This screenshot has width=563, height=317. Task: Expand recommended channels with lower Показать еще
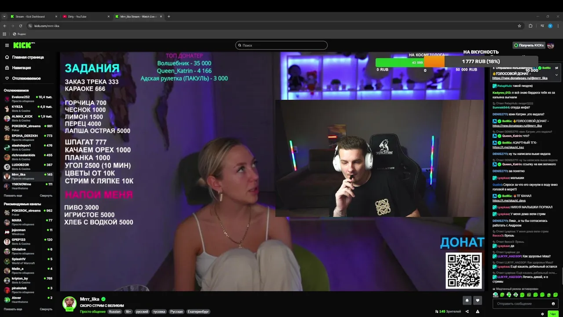[13, 309]
